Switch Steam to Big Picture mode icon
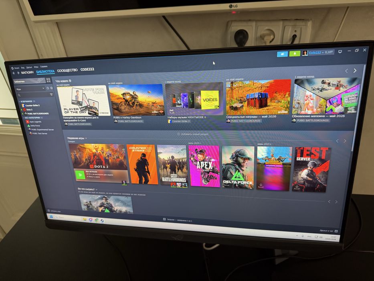This screenshot has width=374, height=281. [340, 52]
